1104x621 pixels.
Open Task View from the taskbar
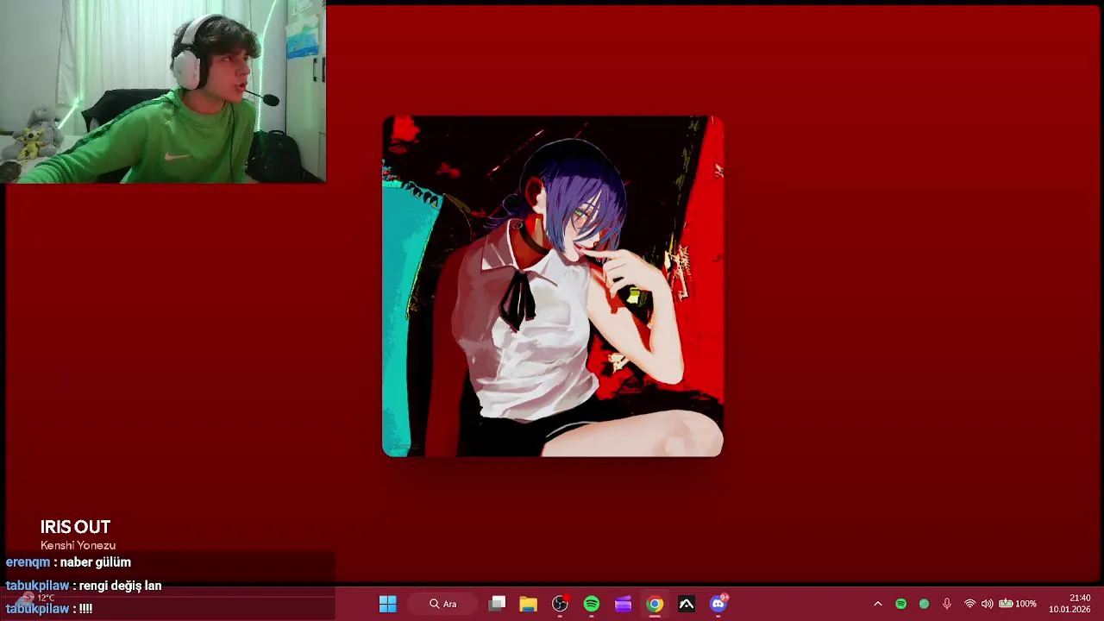[x=497, y=604]
